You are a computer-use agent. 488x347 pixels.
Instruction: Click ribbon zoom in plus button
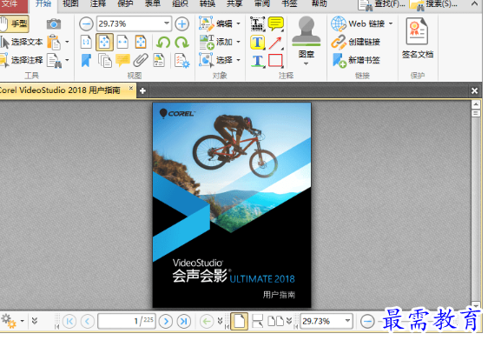[182, 24]
